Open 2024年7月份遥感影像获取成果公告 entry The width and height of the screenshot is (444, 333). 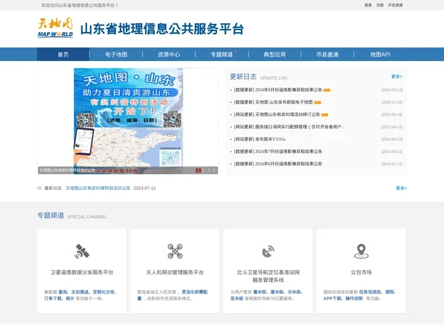pyautogui.click(x=278, y=152)
